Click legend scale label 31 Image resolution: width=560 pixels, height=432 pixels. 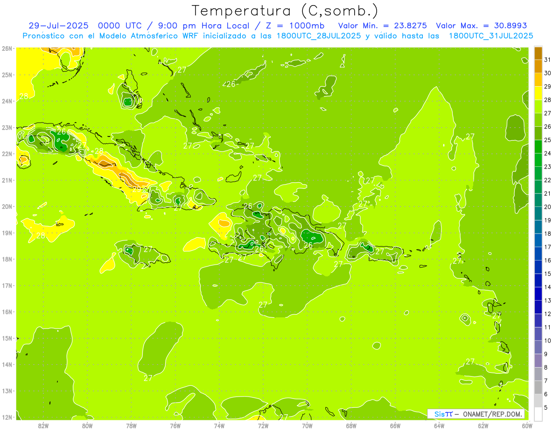(548, 60)
